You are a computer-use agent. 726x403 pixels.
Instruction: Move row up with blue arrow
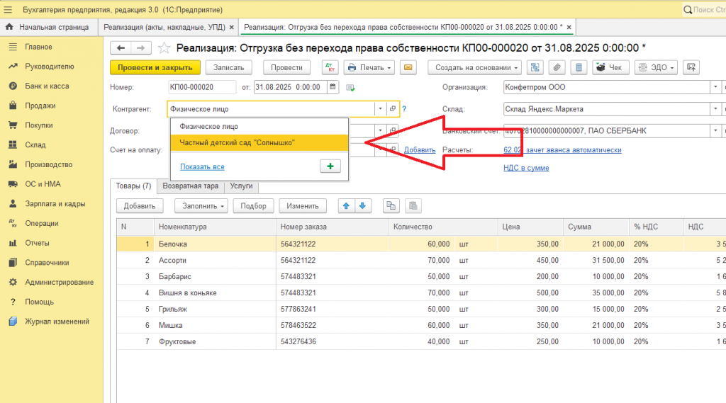pyautogui.click(x=346, y=206)
